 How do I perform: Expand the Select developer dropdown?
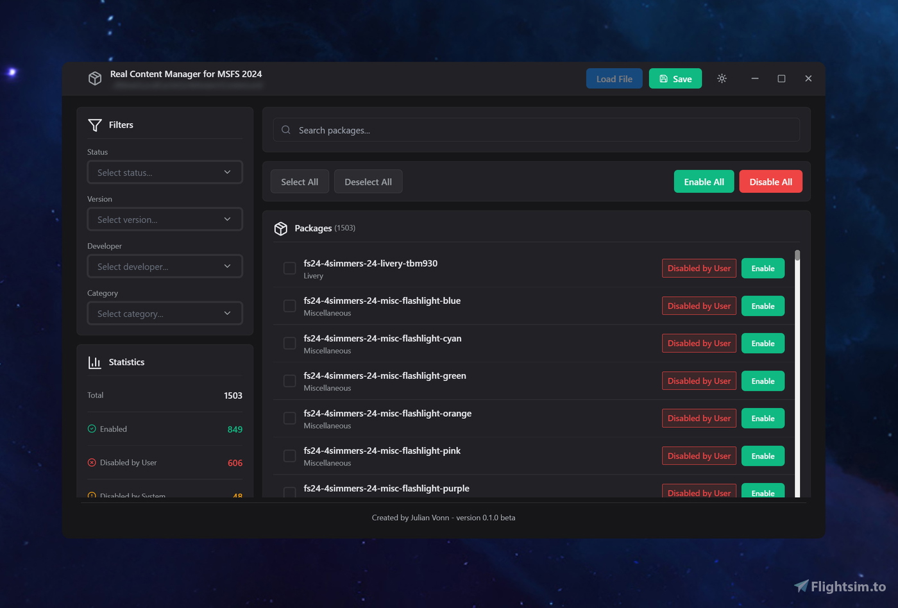click(165, 266)
